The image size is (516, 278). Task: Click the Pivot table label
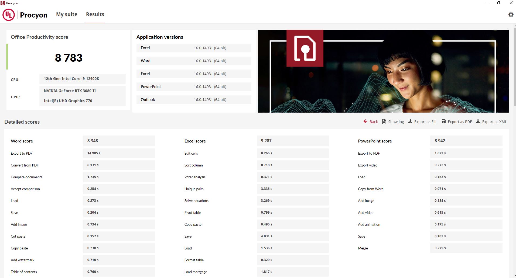(x=193, y=213)
